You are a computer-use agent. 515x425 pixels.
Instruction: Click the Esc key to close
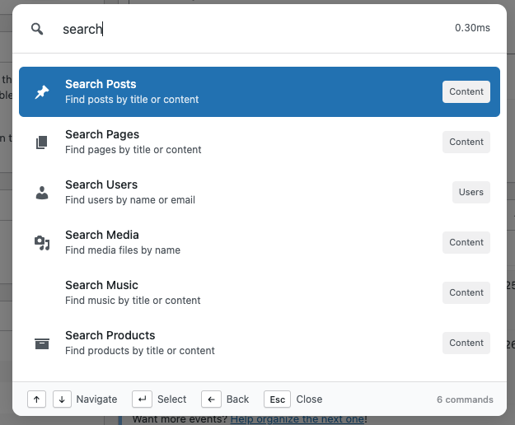(277, 399)
